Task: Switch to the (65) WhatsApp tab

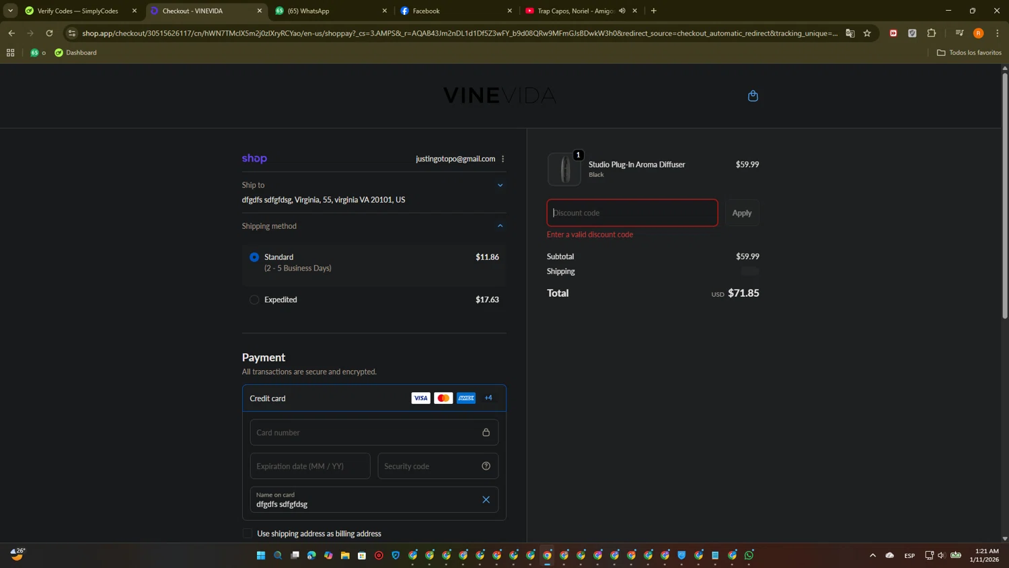Action: (x=331, y=11)
